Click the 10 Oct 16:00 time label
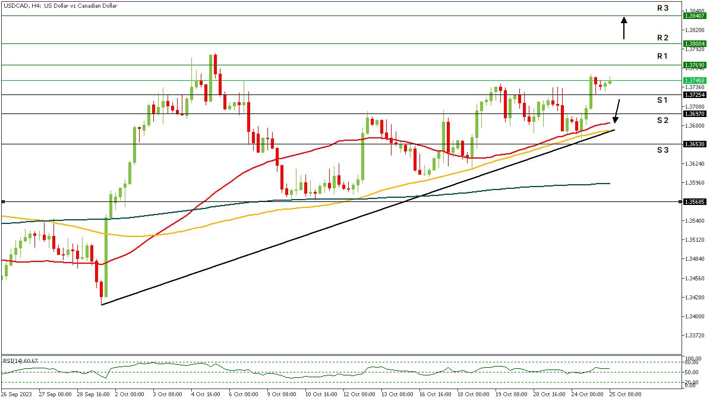Viewport: 713px width, 401px height. [321, 394]
